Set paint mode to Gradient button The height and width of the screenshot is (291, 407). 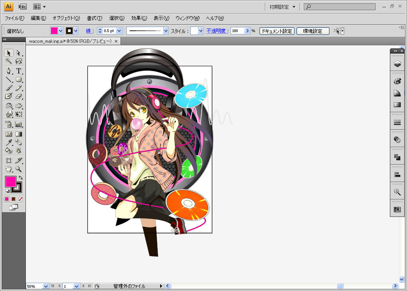coord(14,199)
